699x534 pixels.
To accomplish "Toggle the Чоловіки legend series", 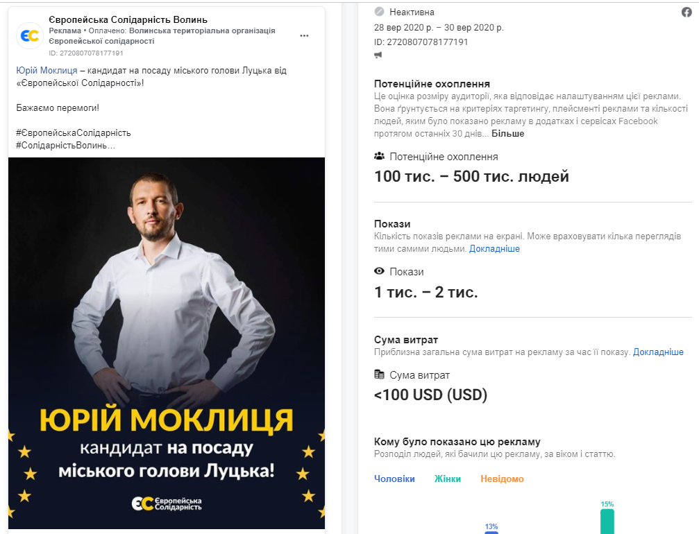I will (394, 479).
